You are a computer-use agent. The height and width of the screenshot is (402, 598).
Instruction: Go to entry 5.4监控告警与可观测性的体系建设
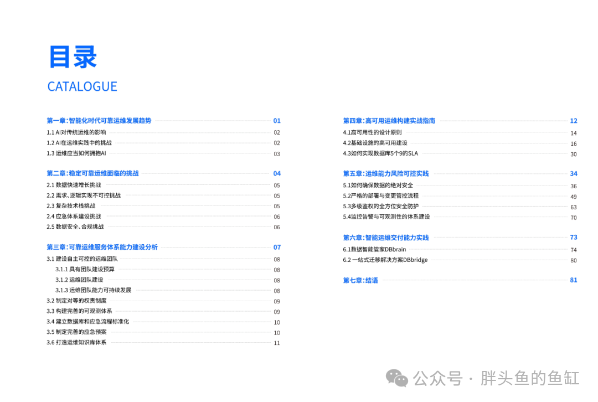[x=386, y=217]
